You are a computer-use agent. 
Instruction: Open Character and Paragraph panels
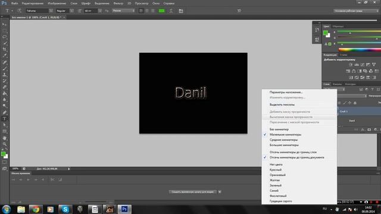coord(181,11)
